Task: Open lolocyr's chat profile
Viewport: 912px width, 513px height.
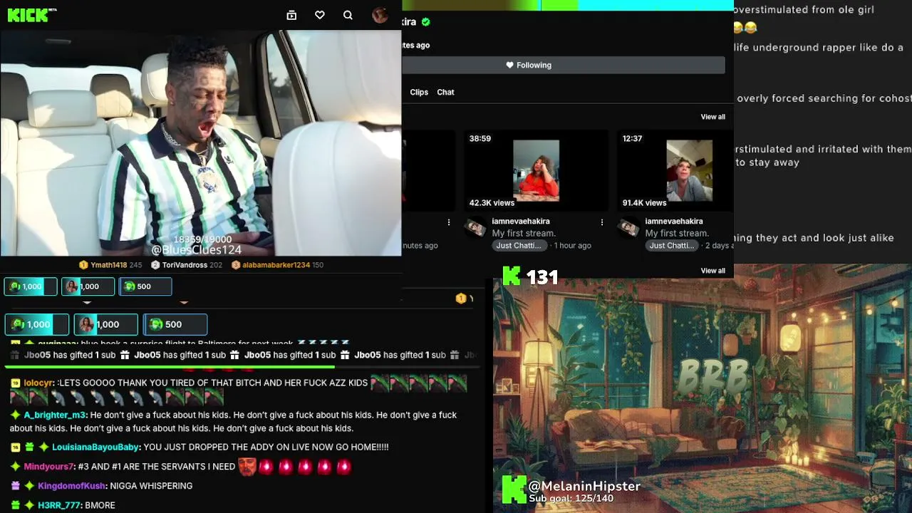Action: pyautogui.click(x=38, y=383)
